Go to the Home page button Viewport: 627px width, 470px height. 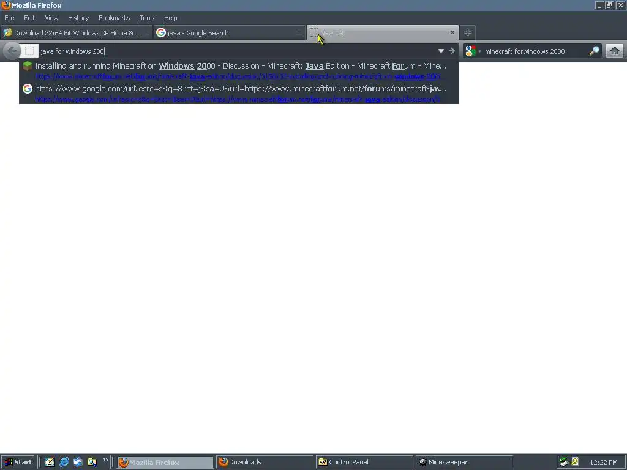[x=615, y=51]
